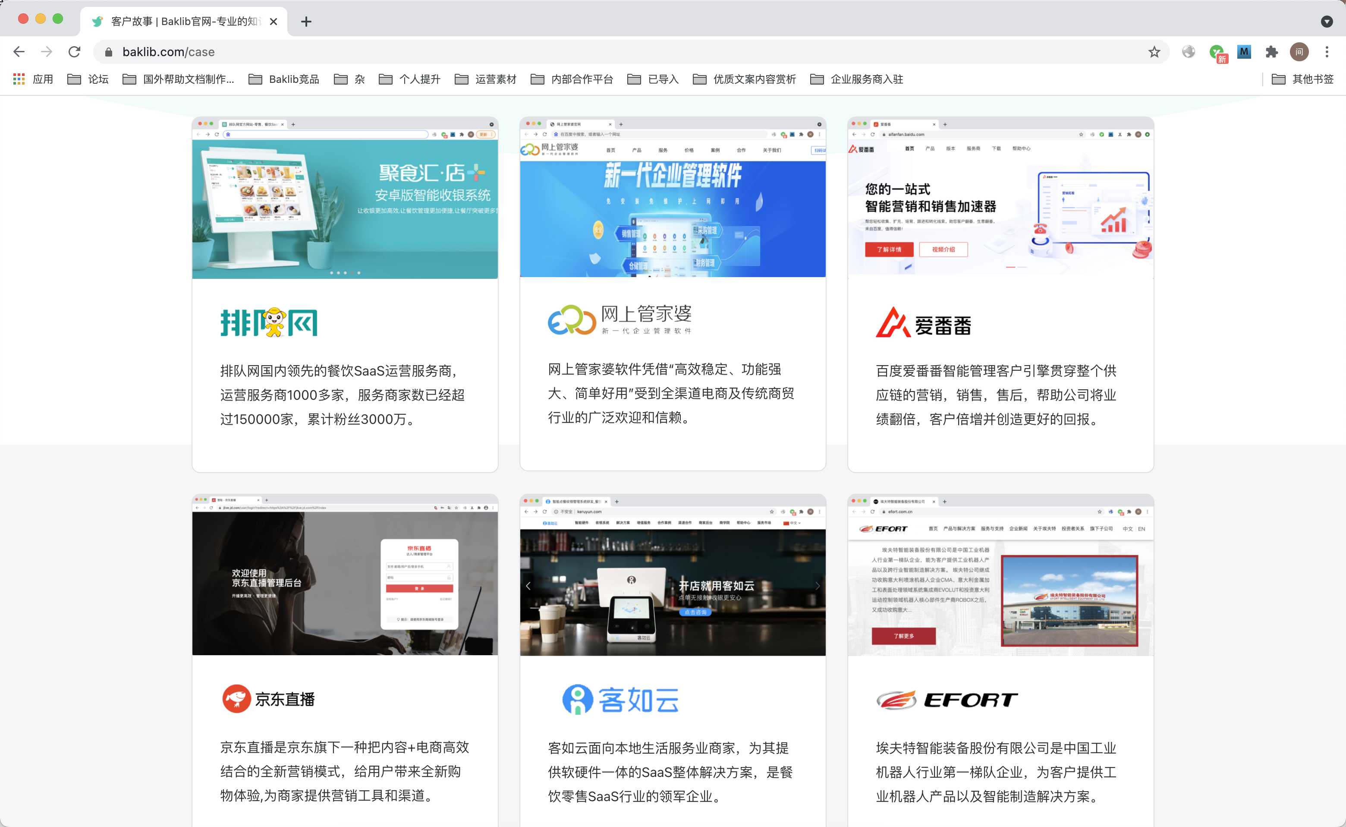Viewport: 1346px width, 827px height.
Task: Open the 企业服务商入驻 bookmark folder
Action: coord(857,79)
